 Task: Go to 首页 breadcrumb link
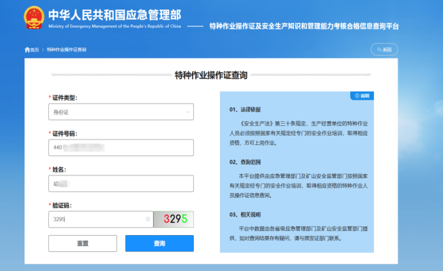(x=35, y=50)
